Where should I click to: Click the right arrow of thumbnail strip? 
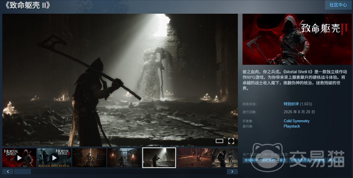coord(232,172)
